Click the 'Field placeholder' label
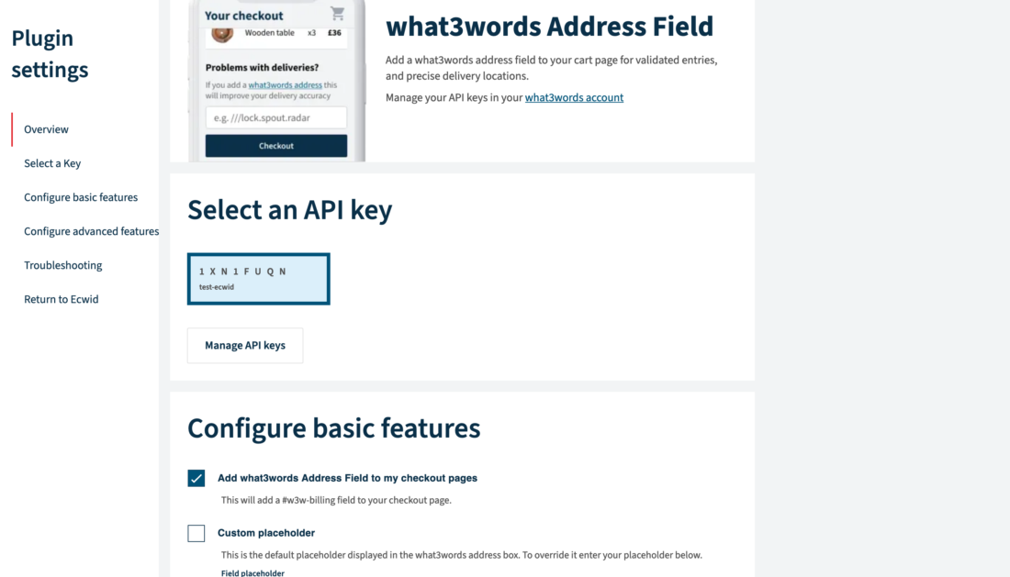 [x=252, y=572]
